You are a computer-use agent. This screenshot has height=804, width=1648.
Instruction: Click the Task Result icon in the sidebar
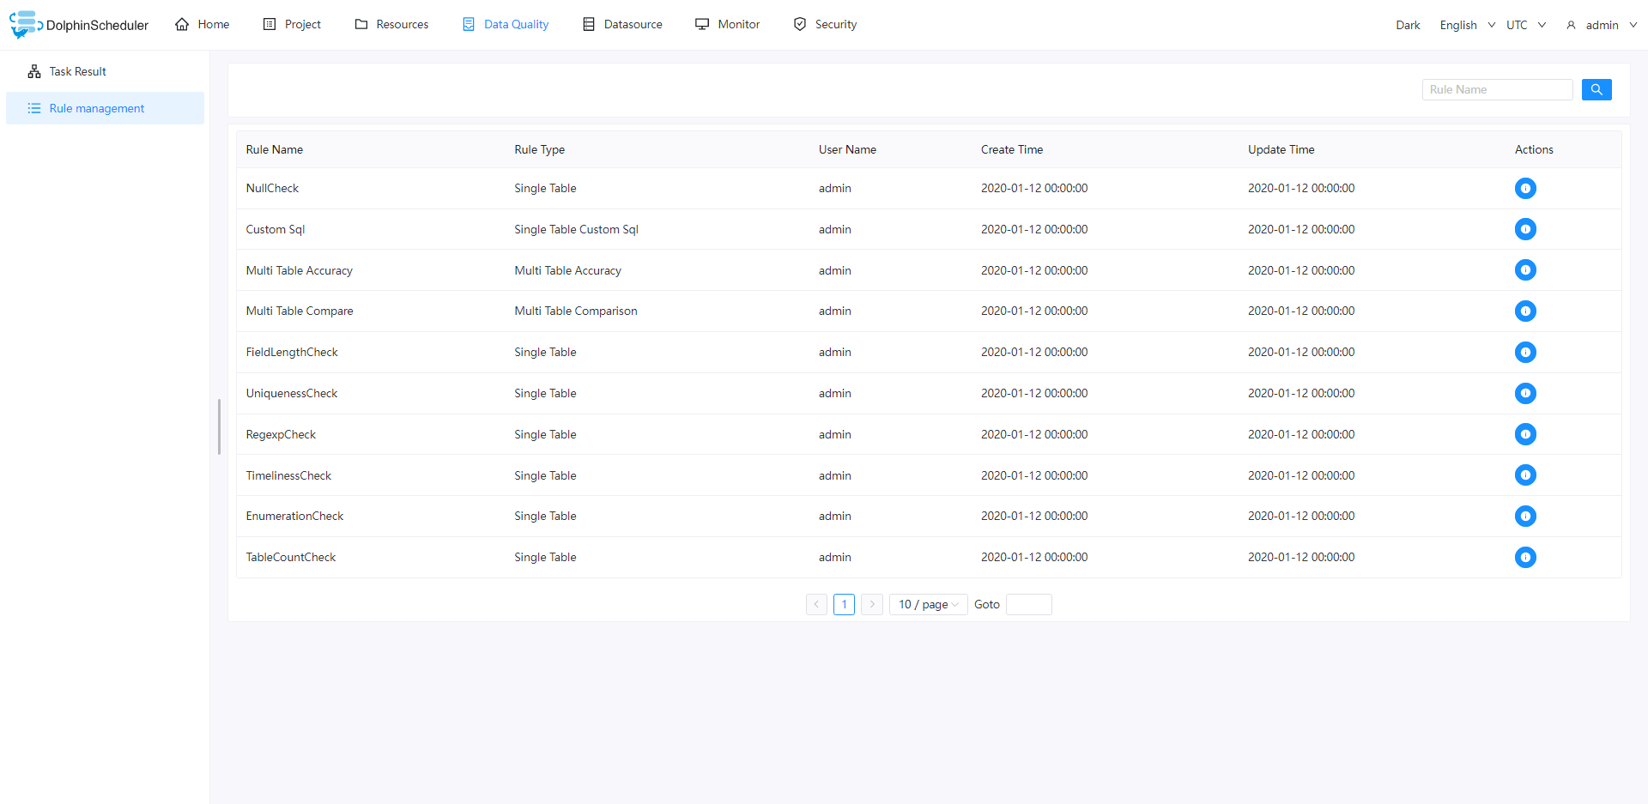click(34, 71)
